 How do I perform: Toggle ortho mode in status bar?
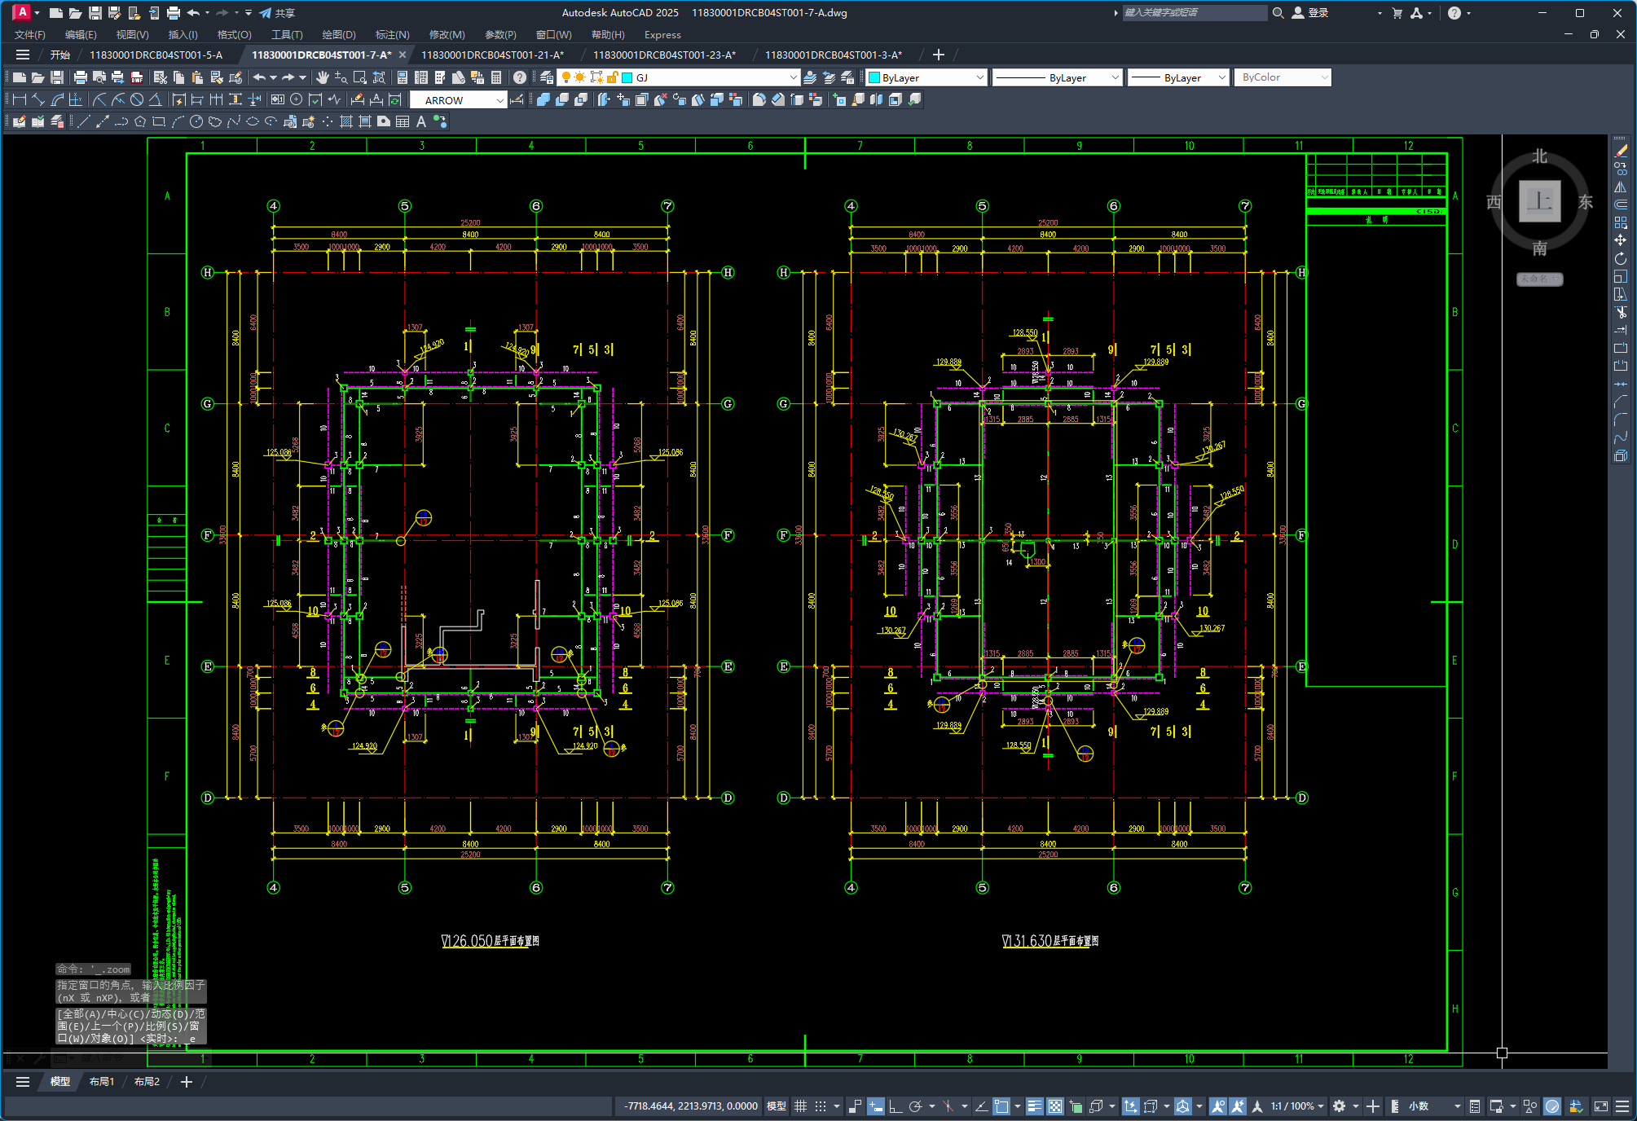[895, 1106]
